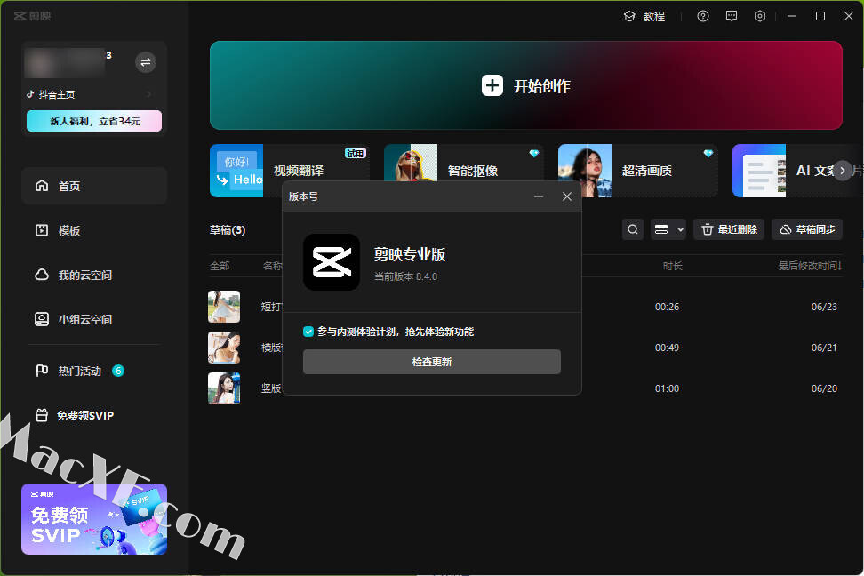Open 热门活动 in the sidebar
Viewport: 864px width, 576px height.
tap(94, 371)
